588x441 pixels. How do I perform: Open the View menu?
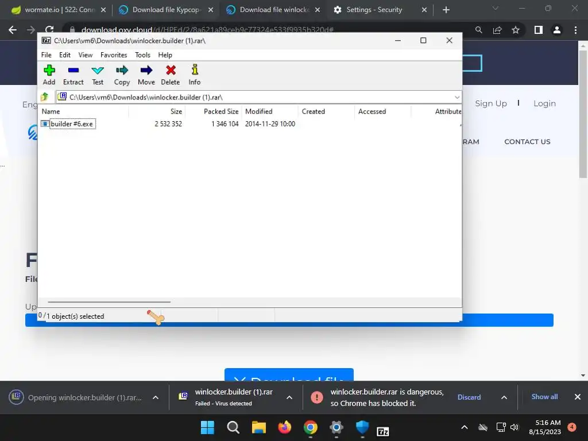[x=85, y=55]
